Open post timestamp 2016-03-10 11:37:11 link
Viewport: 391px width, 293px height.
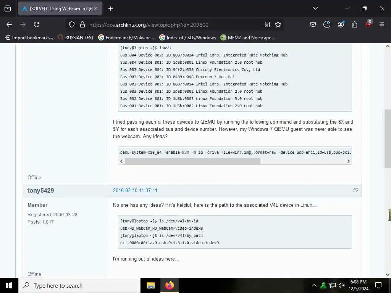[135, 191]
